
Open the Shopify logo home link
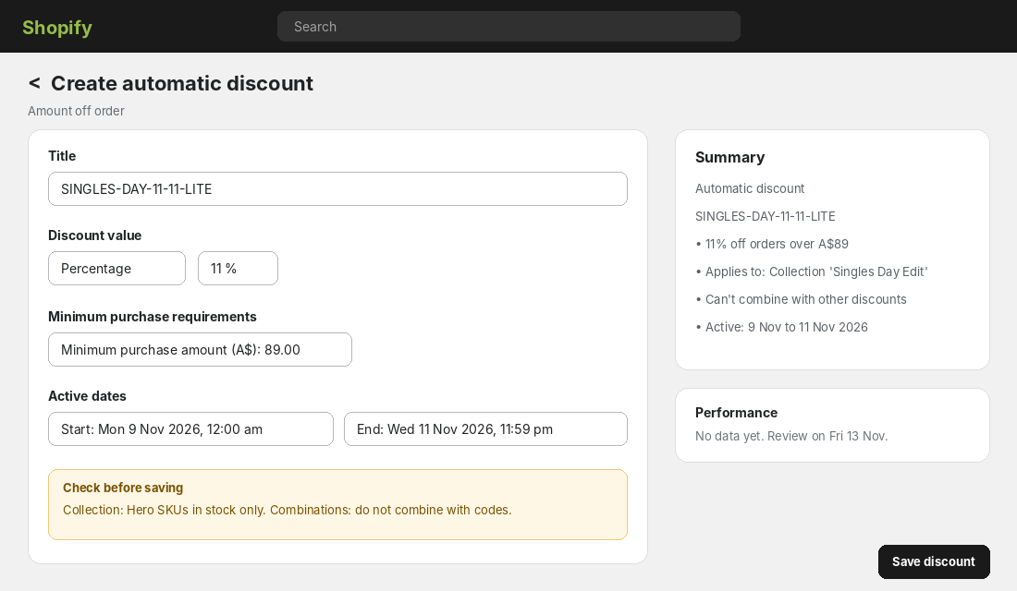click(57, 27)
